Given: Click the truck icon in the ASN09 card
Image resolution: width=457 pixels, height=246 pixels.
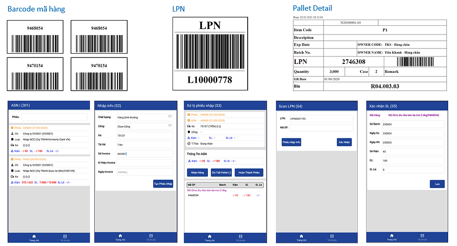Looking at the screenshot, I should click(12, 145).
